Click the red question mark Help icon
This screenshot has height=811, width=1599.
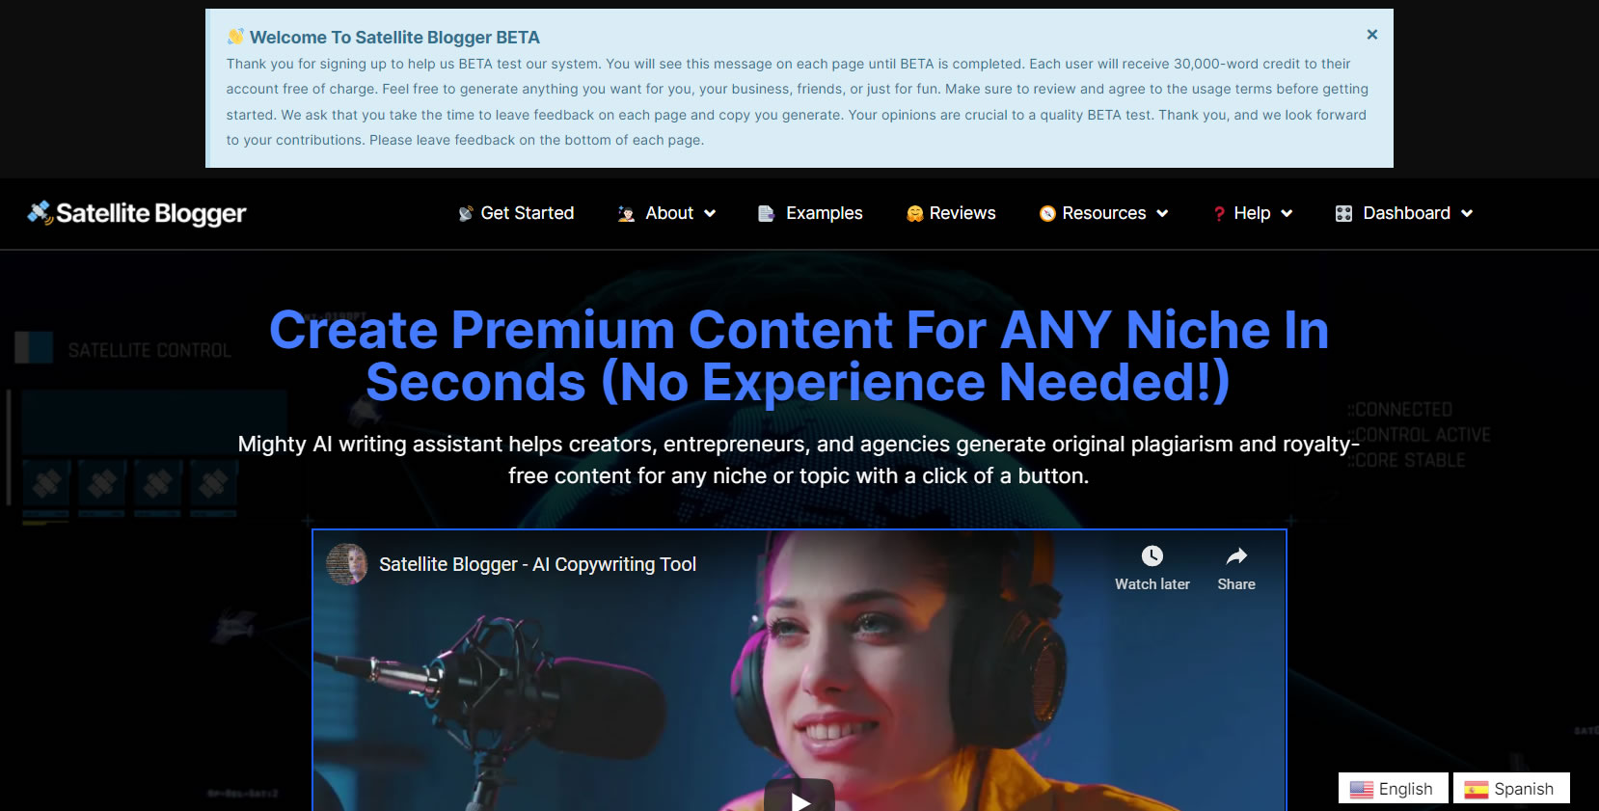point(1219,213)
